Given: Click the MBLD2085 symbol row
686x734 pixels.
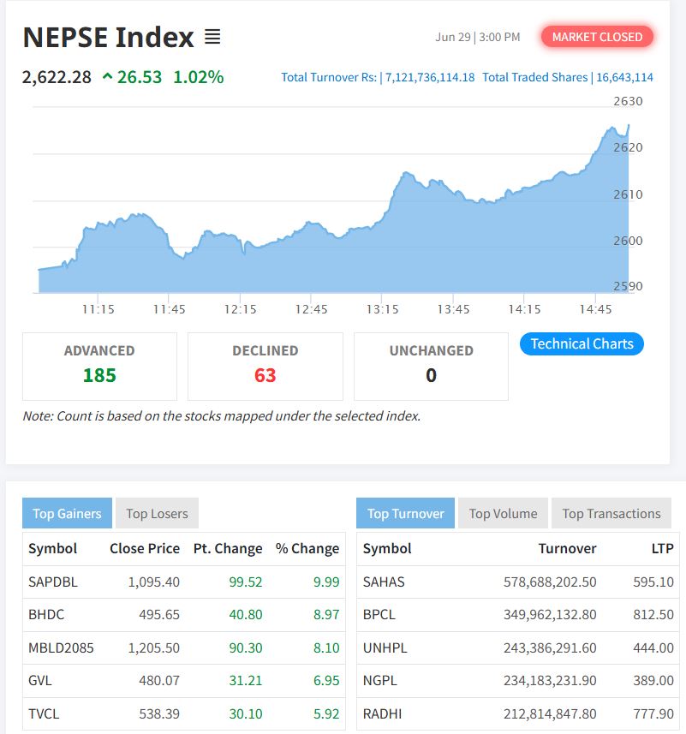Looking at the screenshot, I should pyautogui.click(x=61, y=647).
